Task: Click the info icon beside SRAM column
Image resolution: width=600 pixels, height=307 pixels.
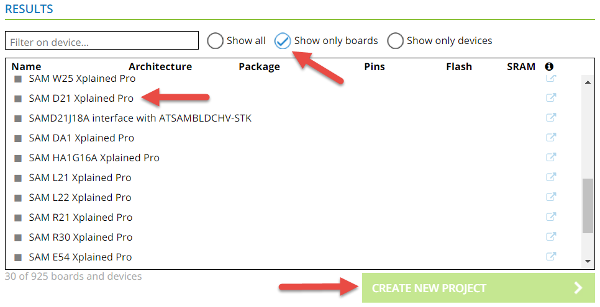Action: 549,66
